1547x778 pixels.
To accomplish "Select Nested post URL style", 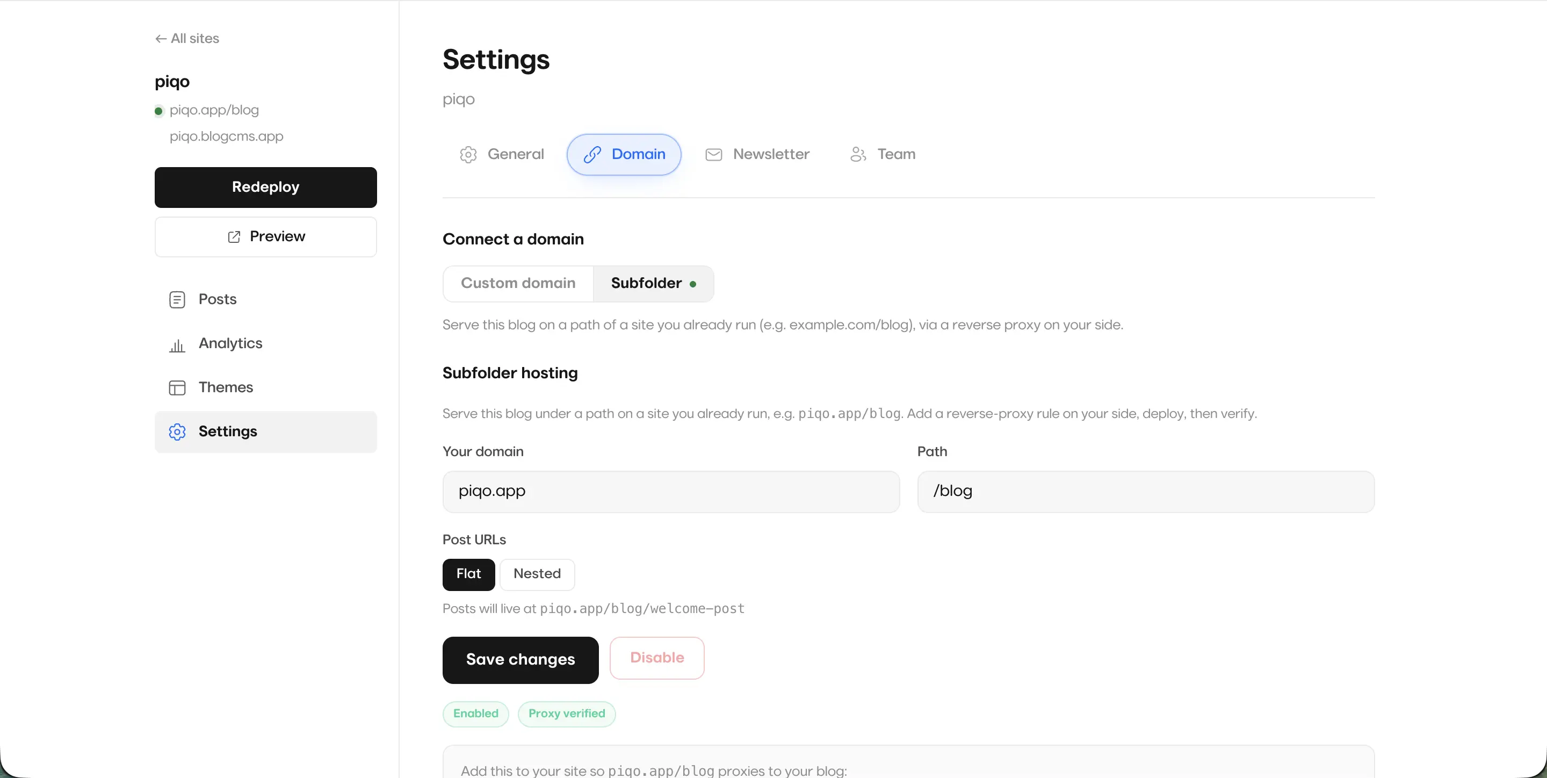I will tap(537, 574).
